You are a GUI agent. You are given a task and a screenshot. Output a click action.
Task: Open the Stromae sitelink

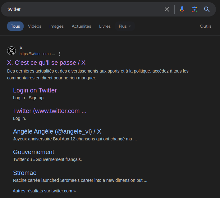point(25,173)
